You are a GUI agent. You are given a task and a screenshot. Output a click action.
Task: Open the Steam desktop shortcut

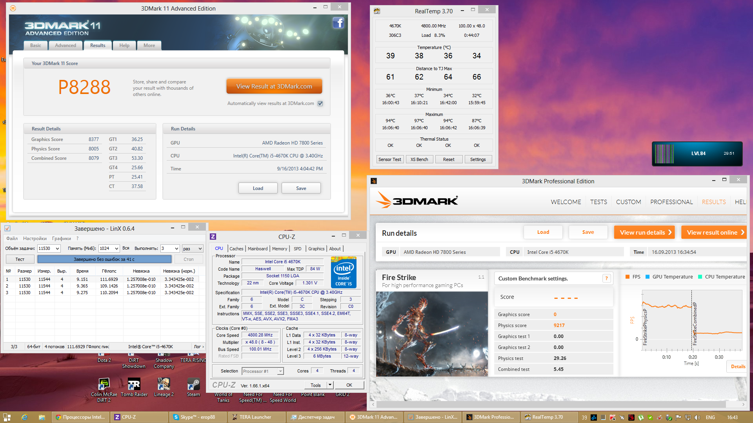(x=193, y=385)
